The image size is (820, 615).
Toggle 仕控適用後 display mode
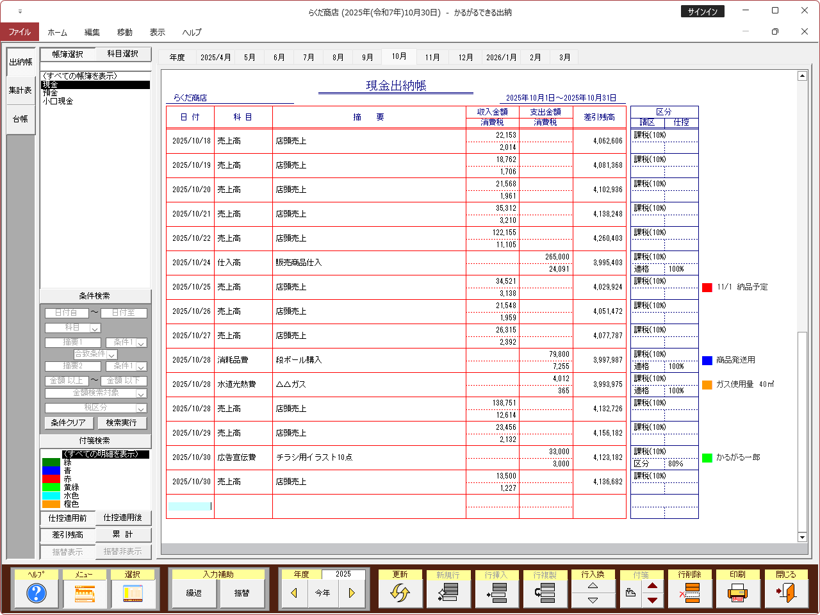click(123, 518)
